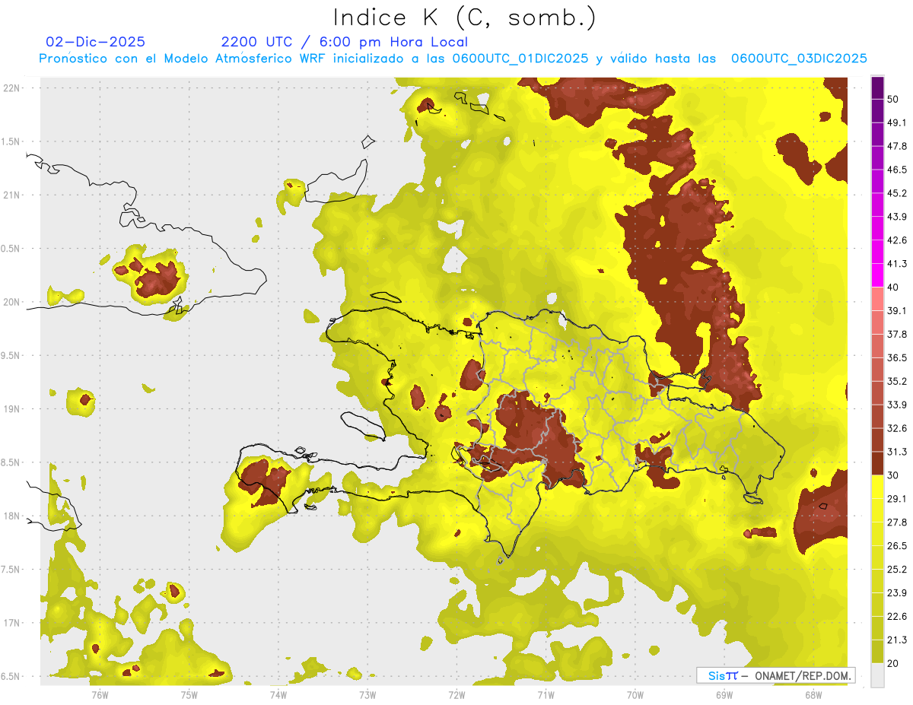The height and width of the screenshot is (705, 913).
Task: Click the legend value '36.5'
Action: pyautogui.click(x=896, y=357)
